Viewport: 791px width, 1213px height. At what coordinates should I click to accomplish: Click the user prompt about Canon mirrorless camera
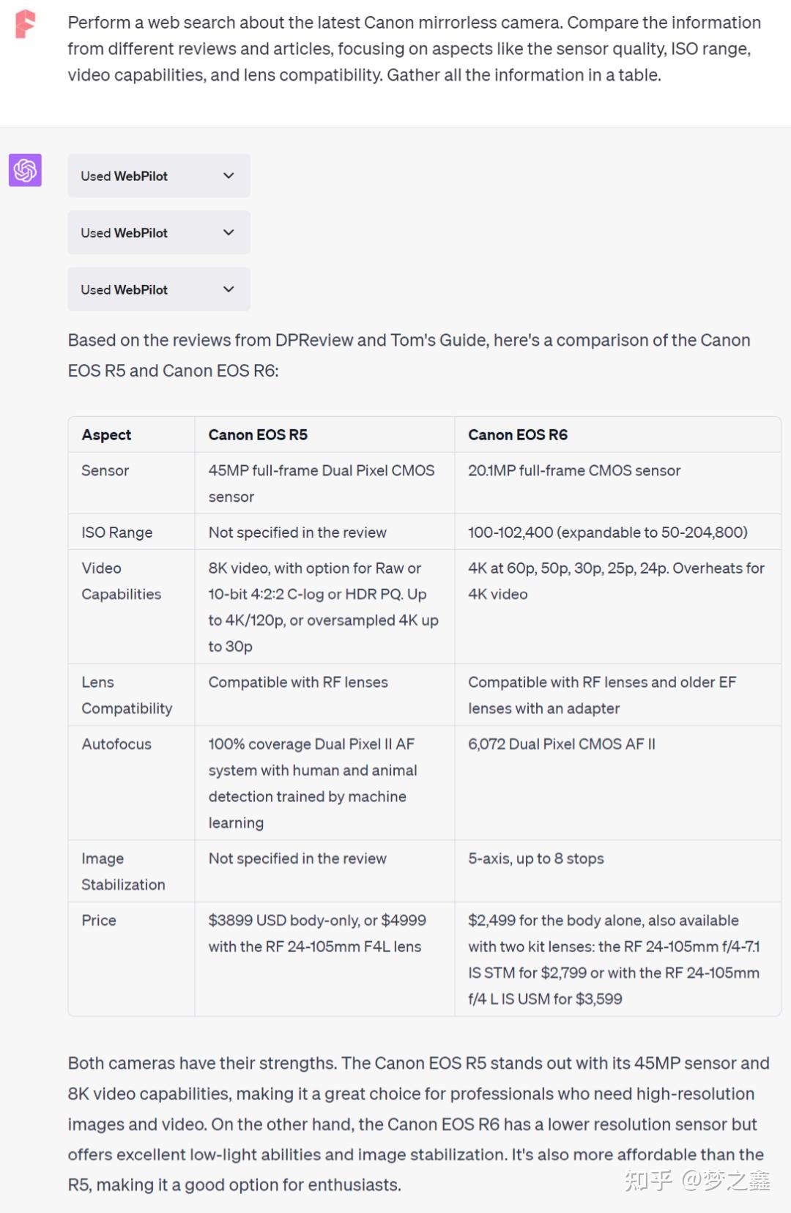pos(414,49)
